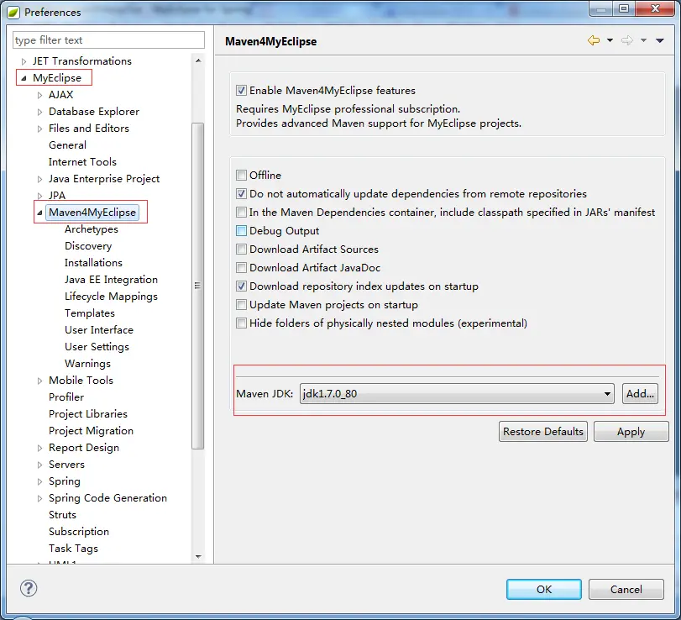Click tree scrollbar down arrow
The width and height of the screenshot is (681, 620).
(x=198, y=556)
